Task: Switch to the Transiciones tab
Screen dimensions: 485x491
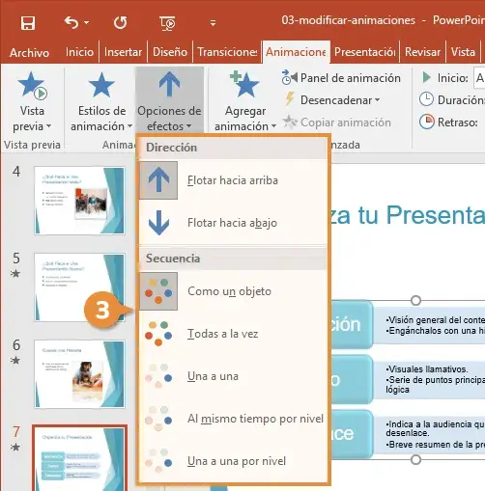Action: [x=227, y=52]
